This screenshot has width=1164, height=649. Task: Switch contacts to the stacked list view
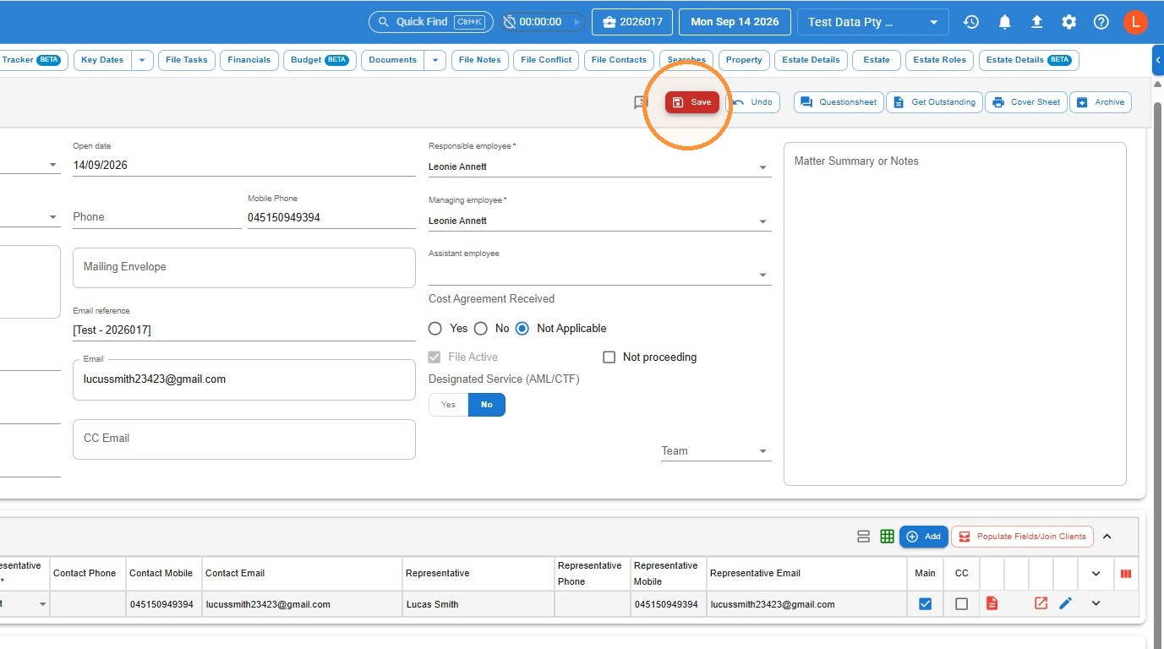[x=863, y=537]
